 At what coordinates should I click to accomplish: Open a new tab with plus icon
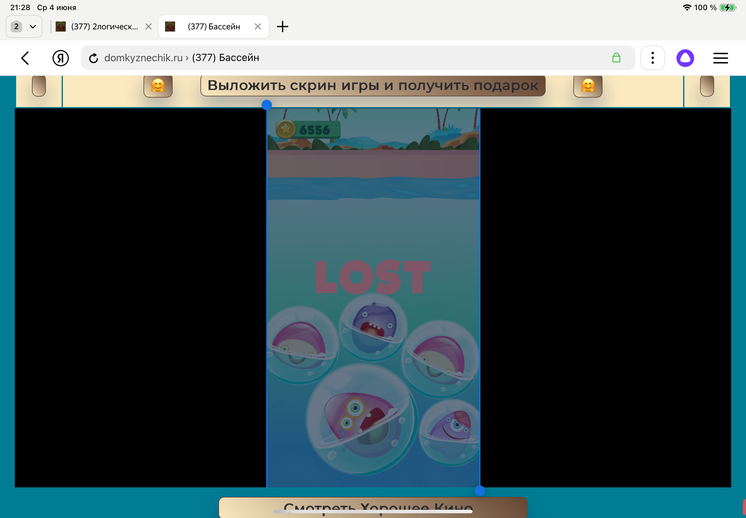tap(282, 26)
